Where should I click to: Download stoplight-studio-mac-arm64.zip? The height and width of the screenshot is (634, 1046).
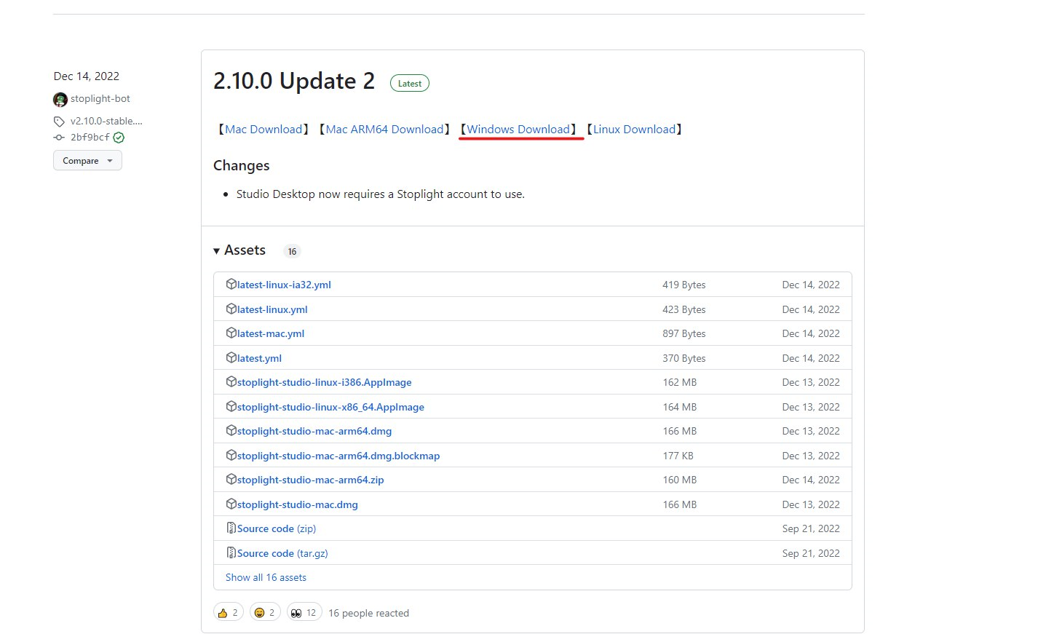coord(311,480)
